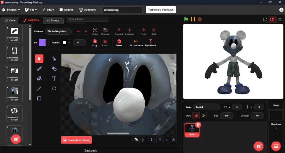Screen dimensions: 285x153
Task: Stop the project with red button
Action: [x=199, y=19]
